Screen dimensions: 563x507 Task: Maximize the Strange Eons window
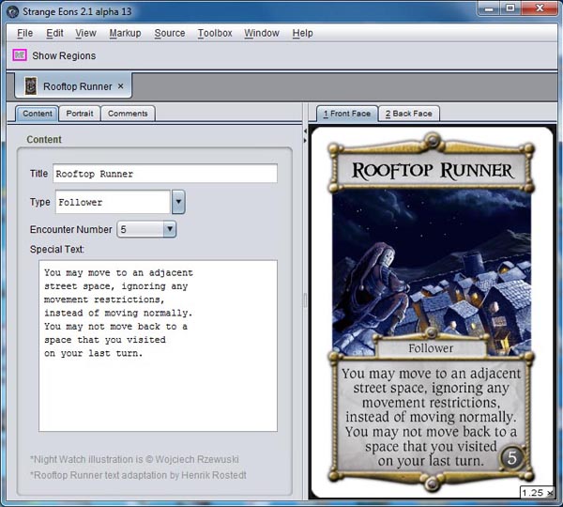[510, 8]
